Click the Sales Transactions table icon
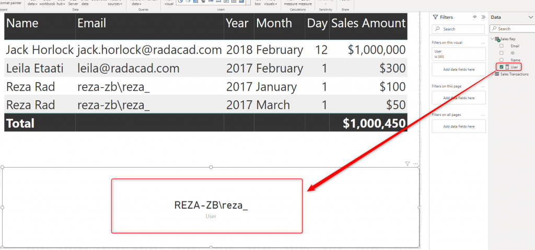Screen dimensions: 535x250 [x=496, y=75]
